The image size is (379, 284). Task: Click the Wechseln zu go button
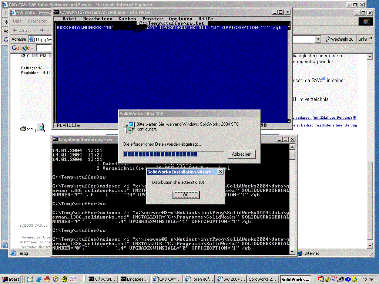tap(339, 39)
